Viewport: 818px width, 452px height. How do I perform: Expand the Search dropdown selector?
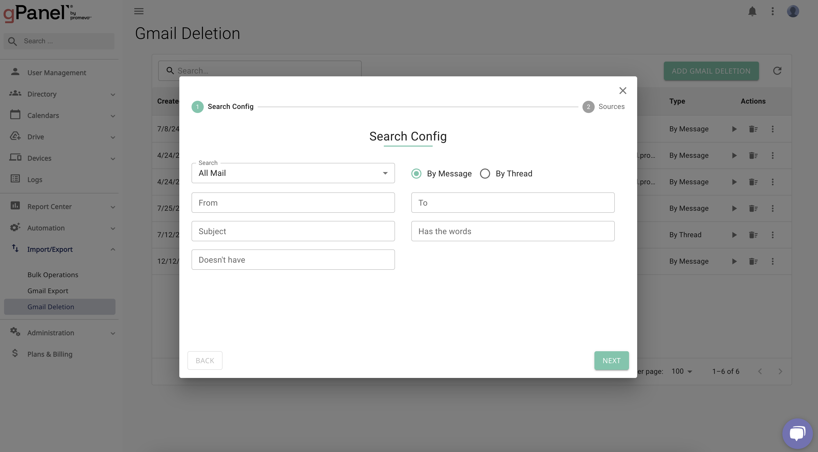[385, 173]
